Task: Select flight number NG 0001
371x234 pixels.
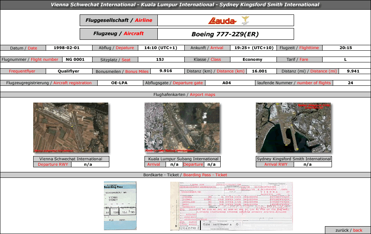Action: point(75,60)
